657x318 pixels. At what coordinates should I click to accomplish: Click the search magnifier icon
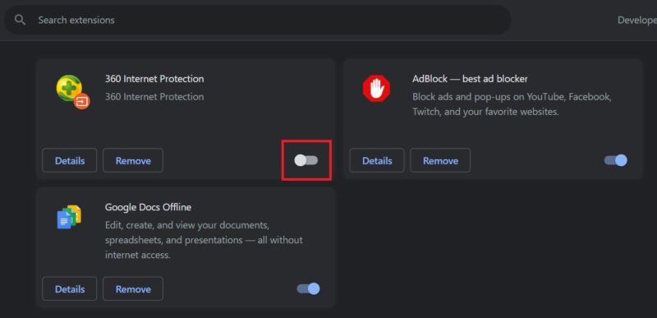(20, 20)
